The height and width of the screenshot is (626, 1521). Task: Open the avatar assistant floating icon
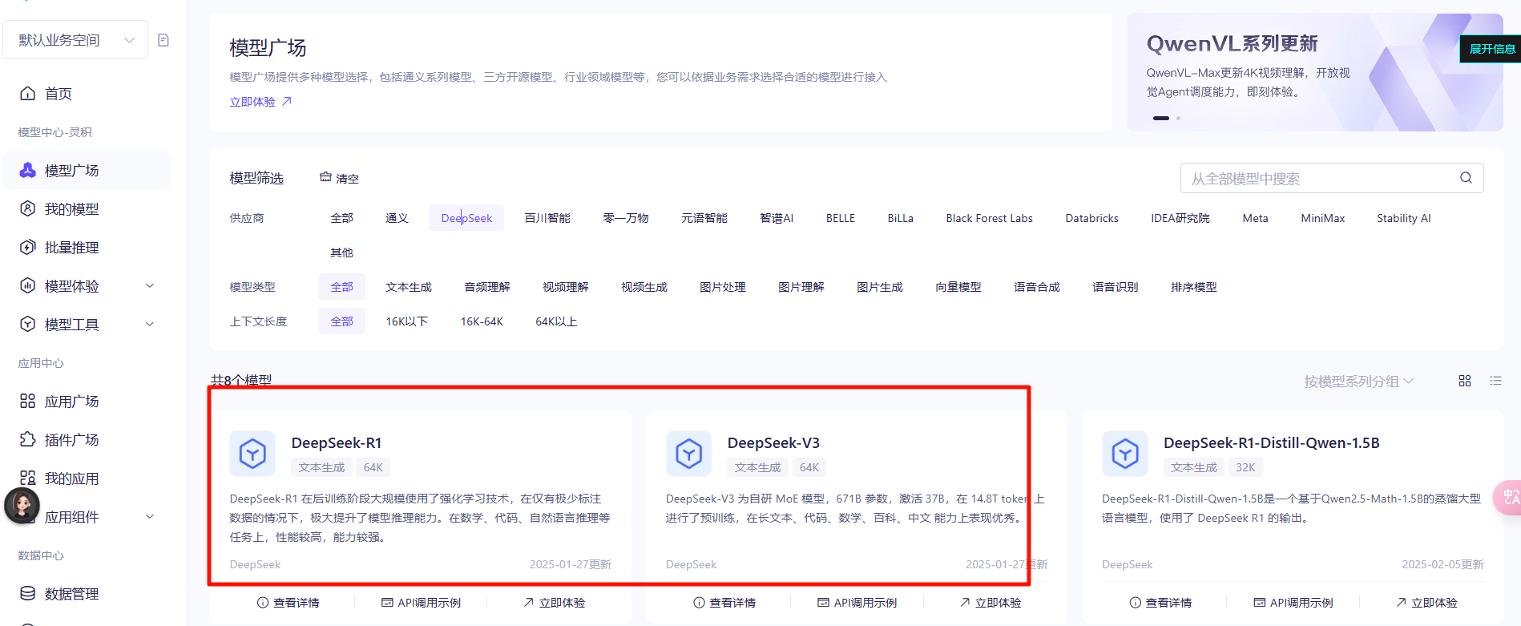22,505
